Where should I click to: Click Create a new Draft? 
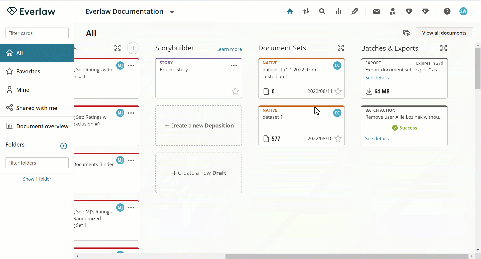199,173
